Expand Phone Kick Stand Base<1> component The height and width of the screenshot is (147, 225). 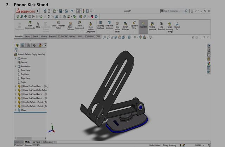(x=15, y=86)
